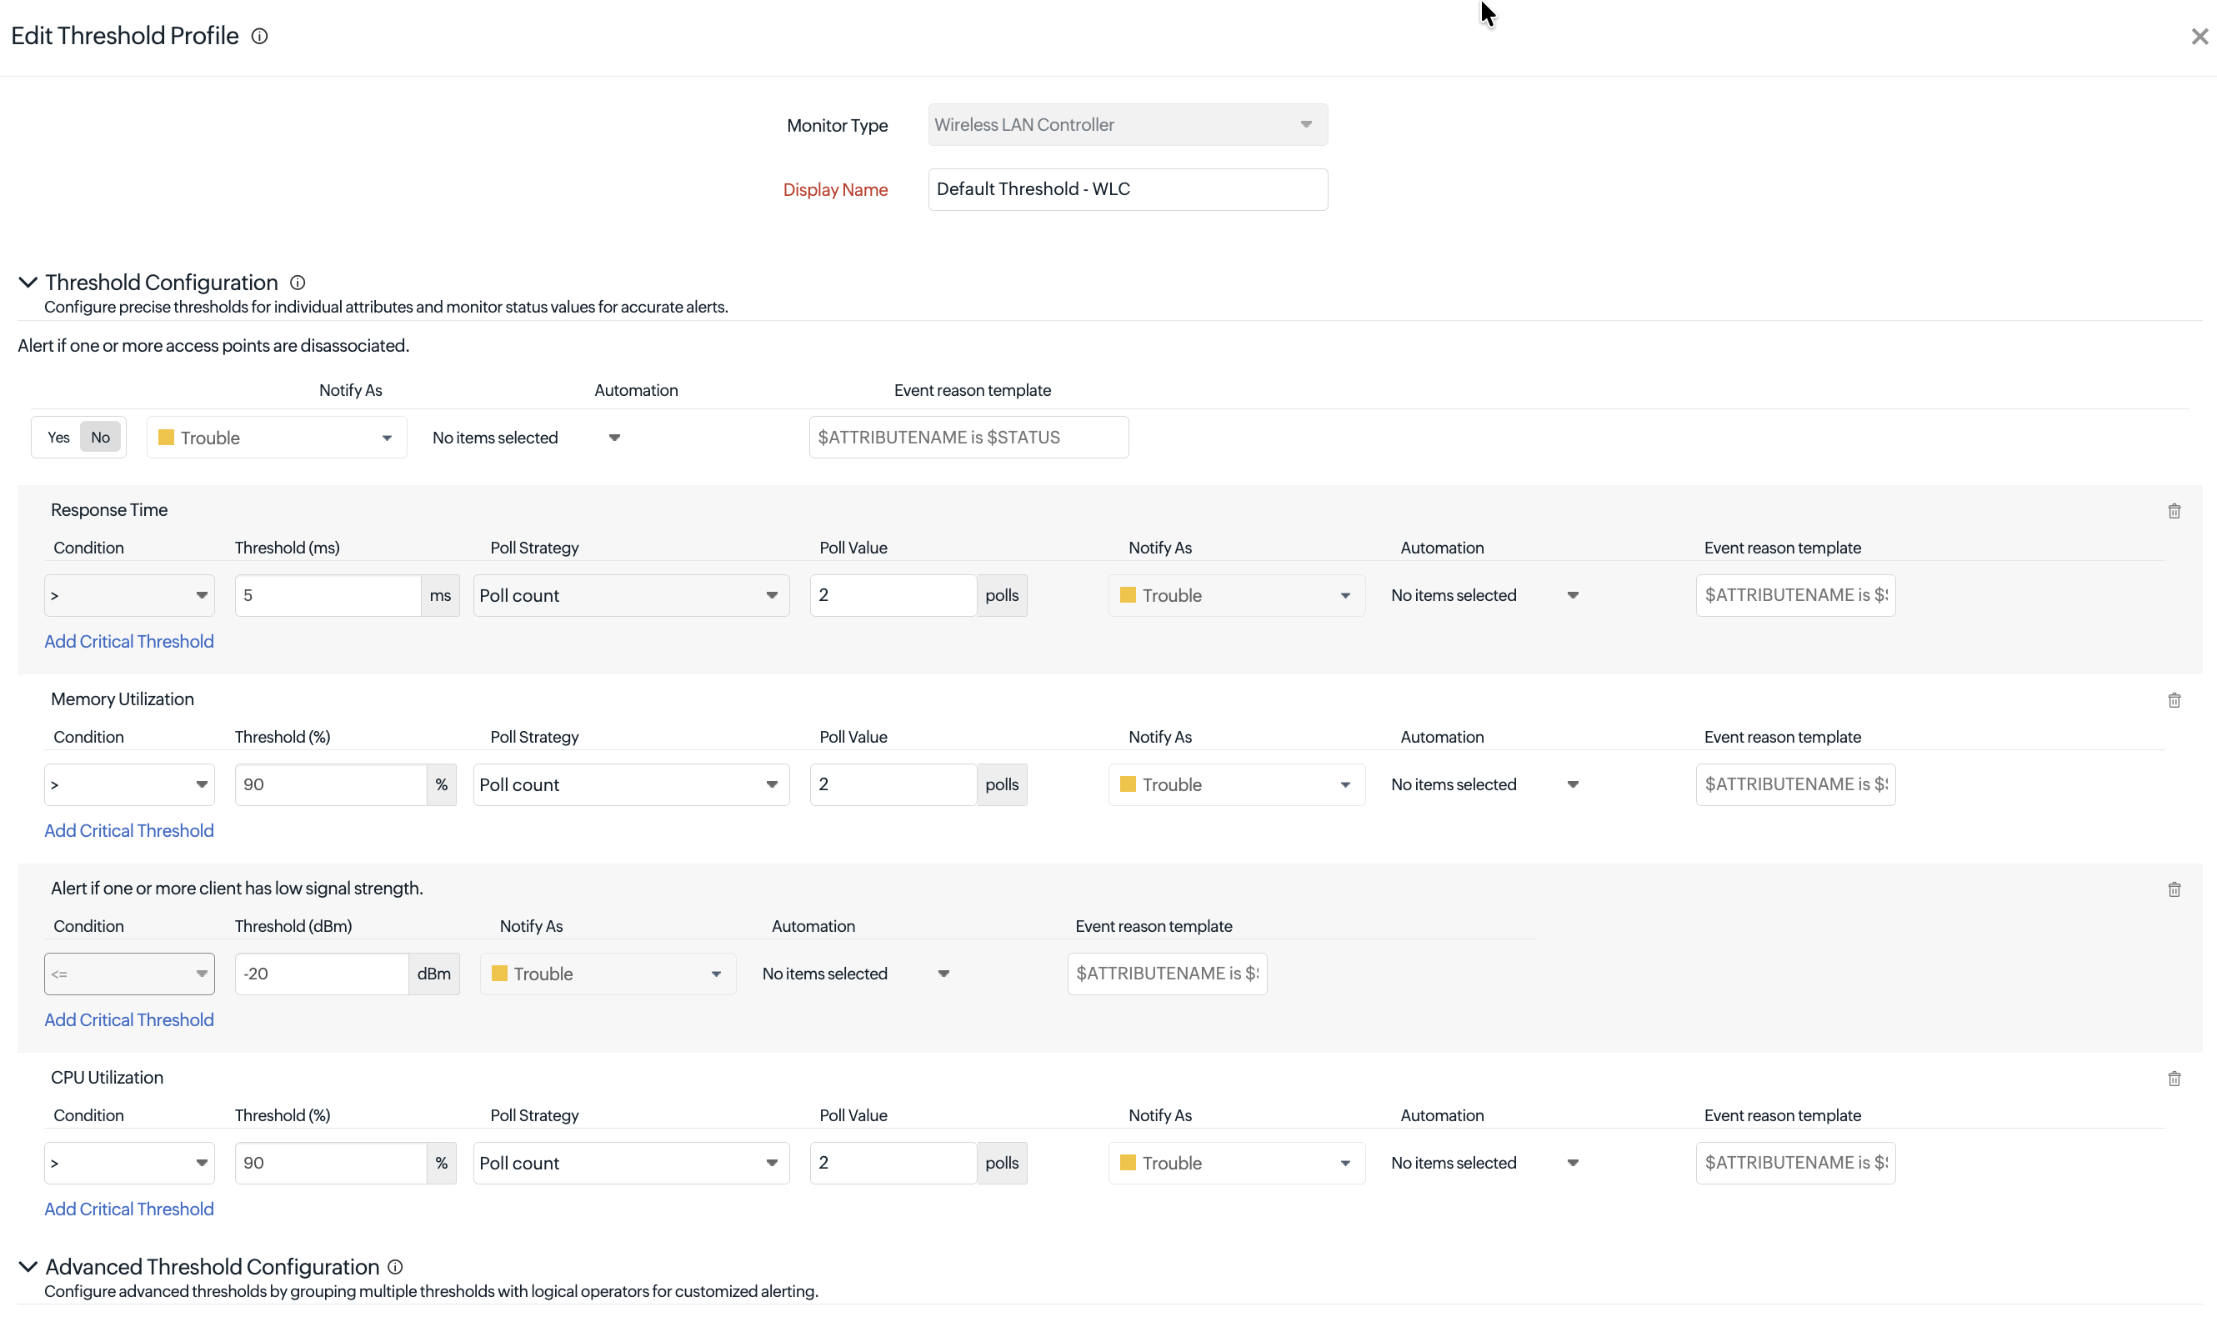Open the Response Time Poll Strategy dropdown
Screen dimensions: 2217x1317
click(631, 595)
